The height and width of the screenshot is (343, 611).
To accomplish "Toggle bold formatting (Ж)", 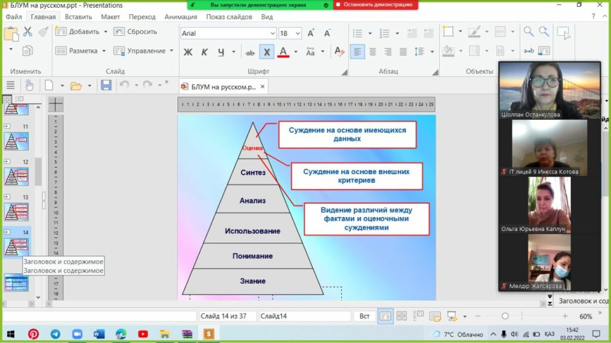I will coord(188,52).
